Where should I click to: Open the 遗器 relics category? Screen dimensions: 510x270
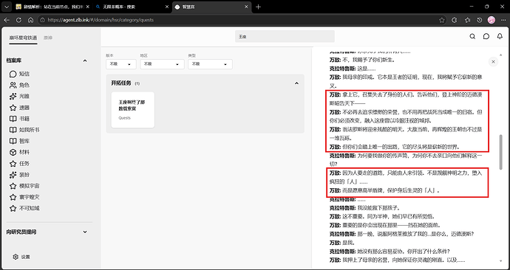point(20,108)
